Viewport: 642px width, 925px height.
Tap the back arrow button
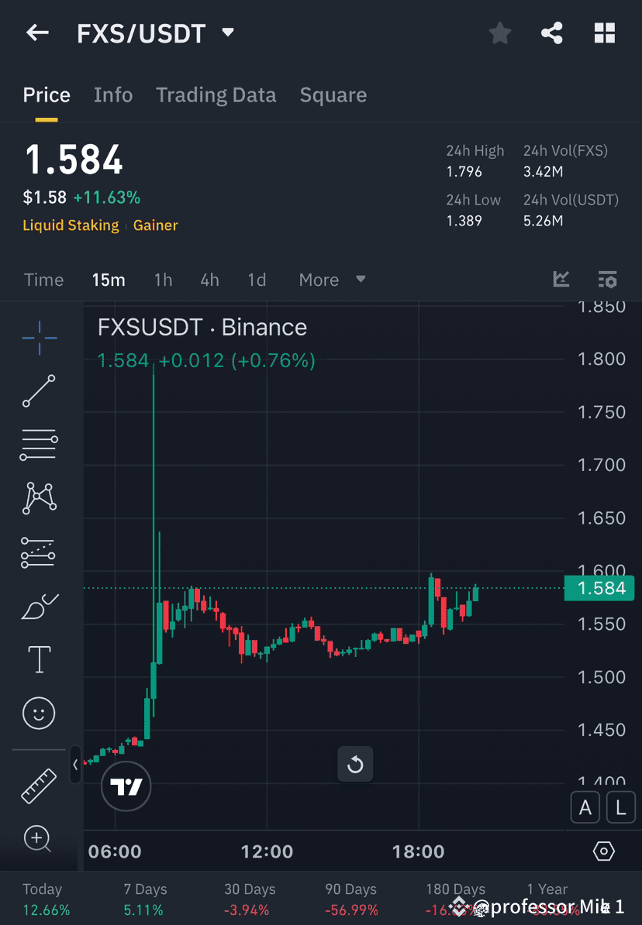[x=37, y=33]
